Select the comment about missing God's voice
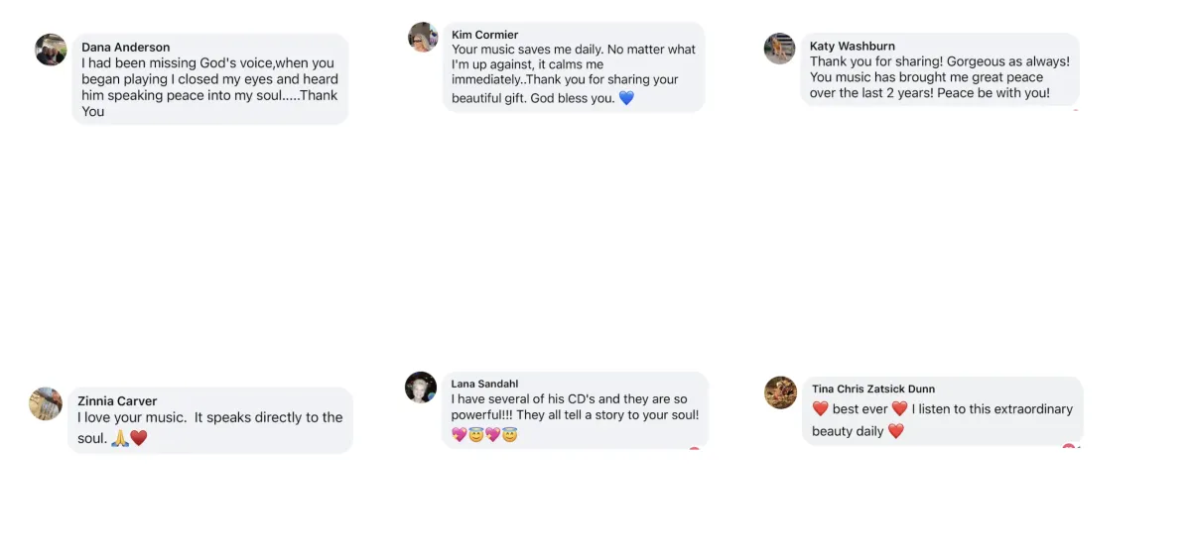Screen dimensions: 1191x557 click(209, 87)
